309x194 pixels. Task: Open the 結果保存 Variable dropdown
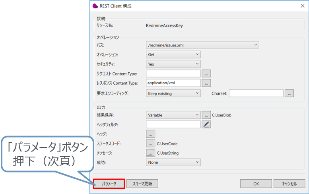(173, 115)
